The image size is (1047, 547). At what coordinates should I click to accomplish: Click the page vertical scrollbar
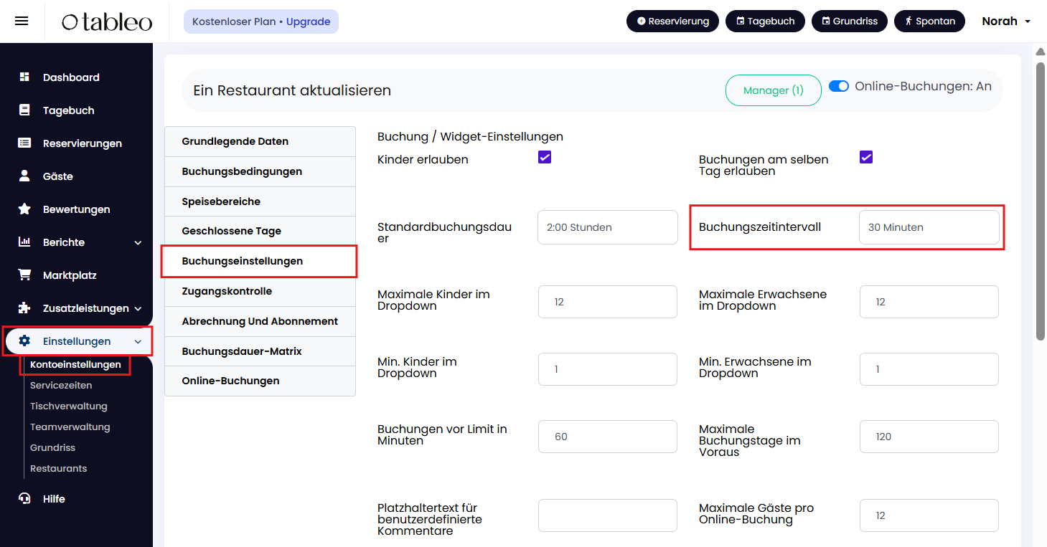tap(1041, 201)
